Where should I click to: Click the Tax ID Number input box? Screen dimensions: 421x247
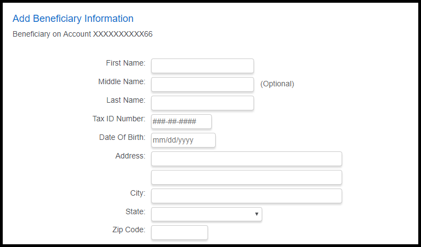[181, 121]
